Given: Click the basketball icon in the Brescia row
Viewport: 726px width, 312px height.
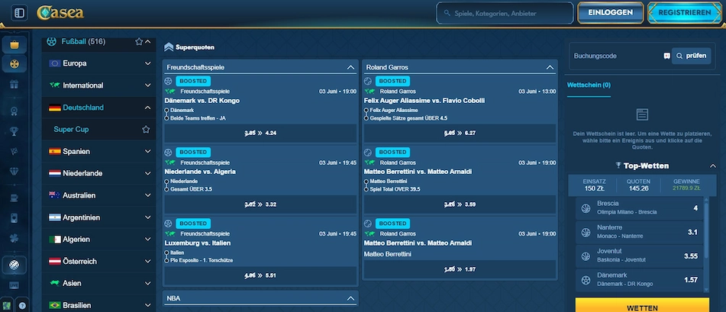Looking at the screenshot, I should click(586, 207).
